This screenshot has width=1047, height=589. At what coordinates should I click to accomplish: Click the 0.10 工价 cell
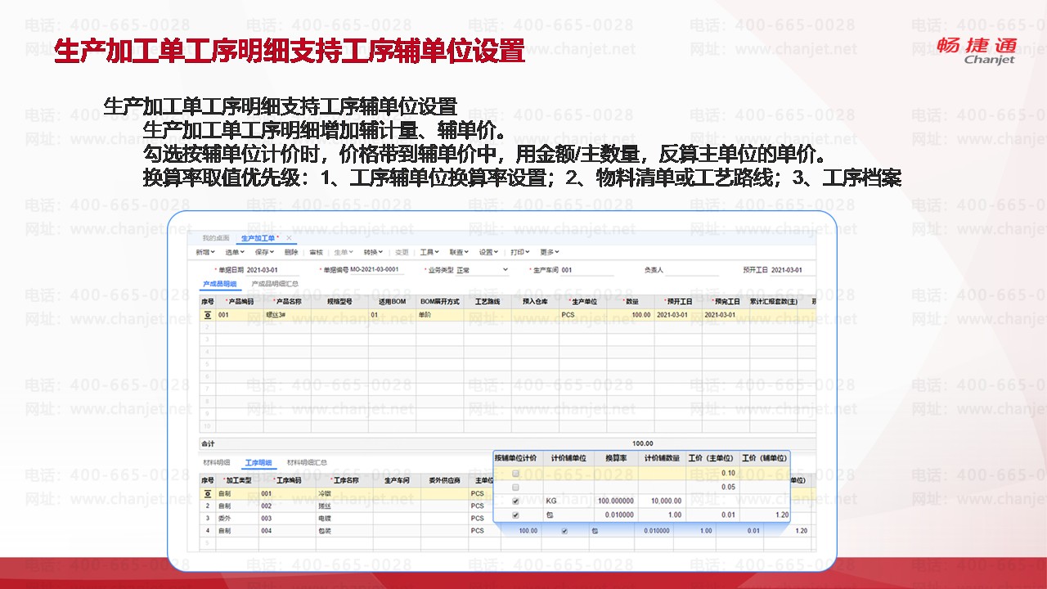(712, 474)
